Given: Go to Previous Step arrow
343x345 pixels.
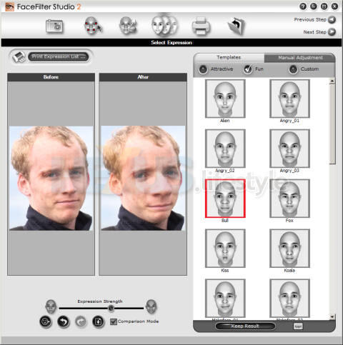Looking at the screenshot, I should [332, 20].
